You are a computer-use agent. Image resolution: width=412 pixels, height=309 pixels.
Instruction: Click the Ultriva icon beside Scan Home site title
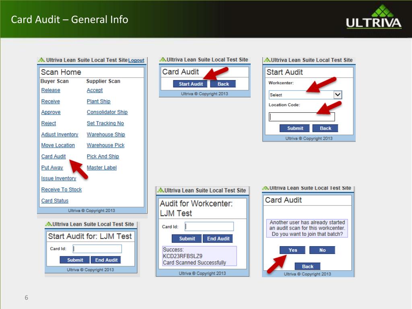tap(41, 60)
